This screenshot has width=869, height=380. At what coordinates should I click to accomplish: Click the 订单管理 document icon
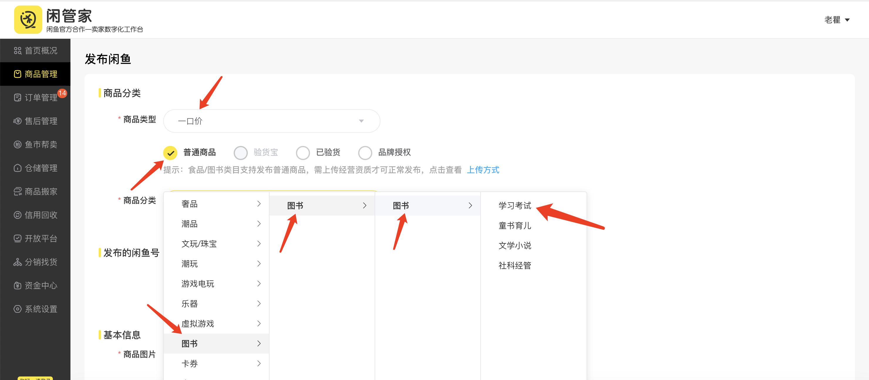point(18,97)
